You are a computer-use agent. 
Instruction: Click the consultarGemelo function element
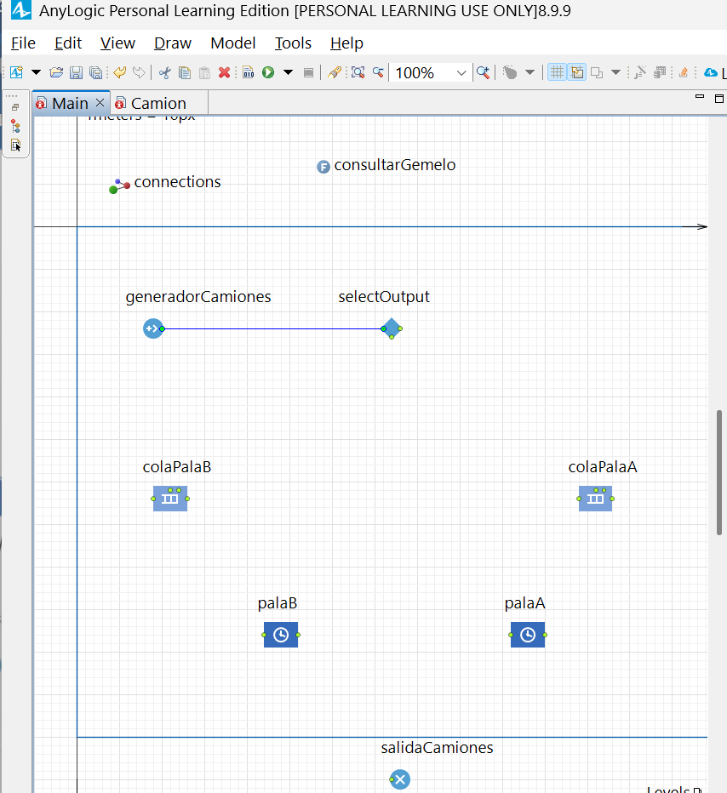[323, 167]
